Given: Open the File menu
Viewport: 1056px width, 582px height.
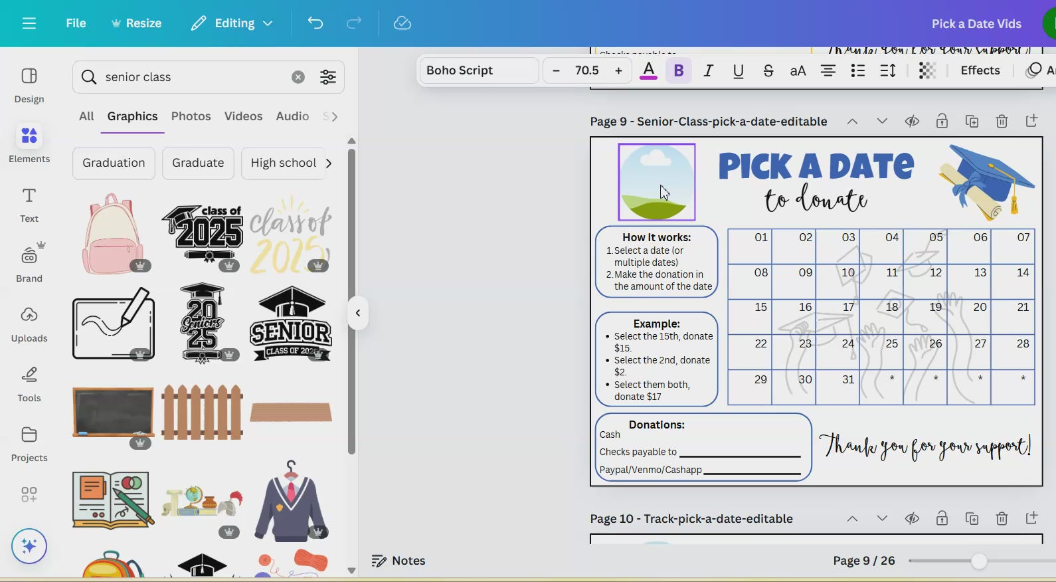Looking at the screenshot, I should (76, 23).
